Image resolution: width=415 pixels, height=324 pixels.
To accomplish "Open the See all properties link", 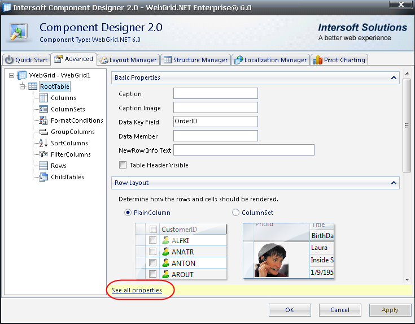I will point(137,290).
